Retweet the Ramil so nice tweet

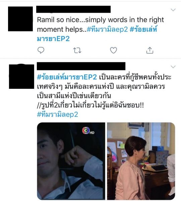[77, 50]
